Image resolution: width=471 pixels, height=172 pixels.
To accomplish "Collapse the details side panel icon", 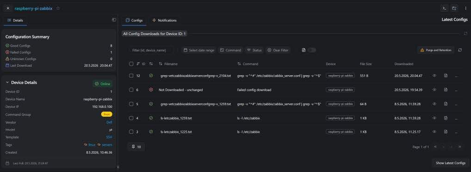I will [x=114, y=20].
